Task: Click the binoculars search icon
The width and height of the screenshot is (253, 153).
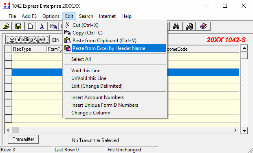Action: pyautogui.click(x=176, y=26)
